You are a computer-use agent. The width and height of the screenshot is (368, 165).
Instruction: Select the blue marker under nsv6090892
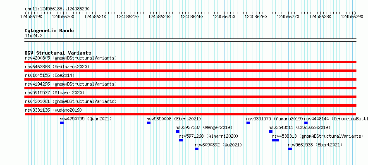coord(197,149)
